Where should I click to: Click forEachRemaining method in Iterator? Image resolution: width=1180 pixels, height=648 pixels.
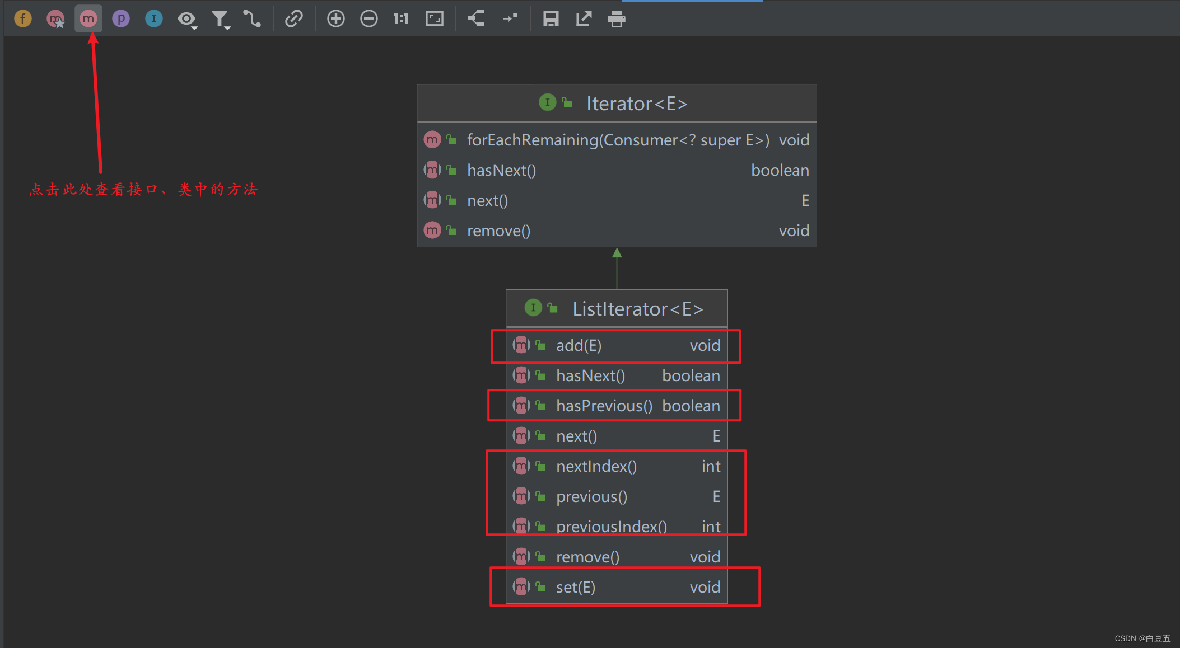click(617, 140)
